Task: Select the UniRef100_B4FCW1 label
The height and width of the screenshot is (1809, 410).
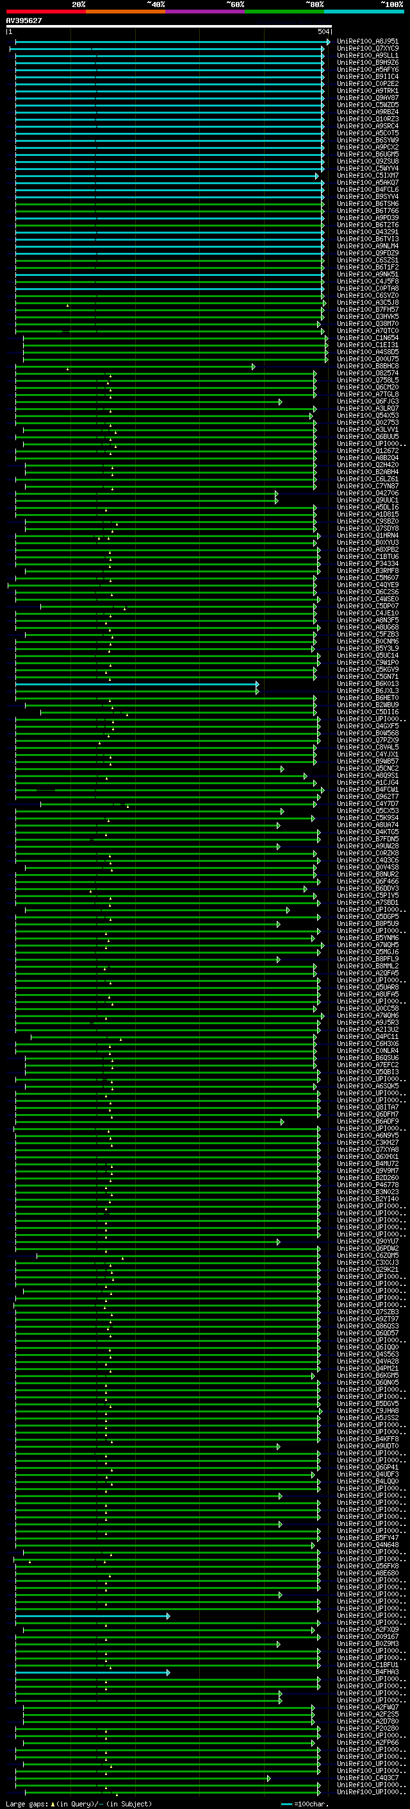Action: point(367,789)
